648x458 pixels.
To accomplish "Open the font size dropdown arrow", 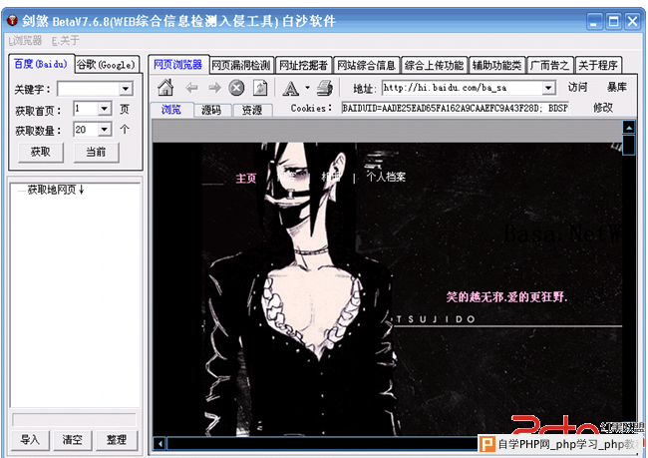I will pyautogui.click(x=307, y=88).
